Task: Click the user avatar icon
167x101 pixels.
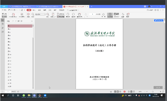Action: (149, 7)
